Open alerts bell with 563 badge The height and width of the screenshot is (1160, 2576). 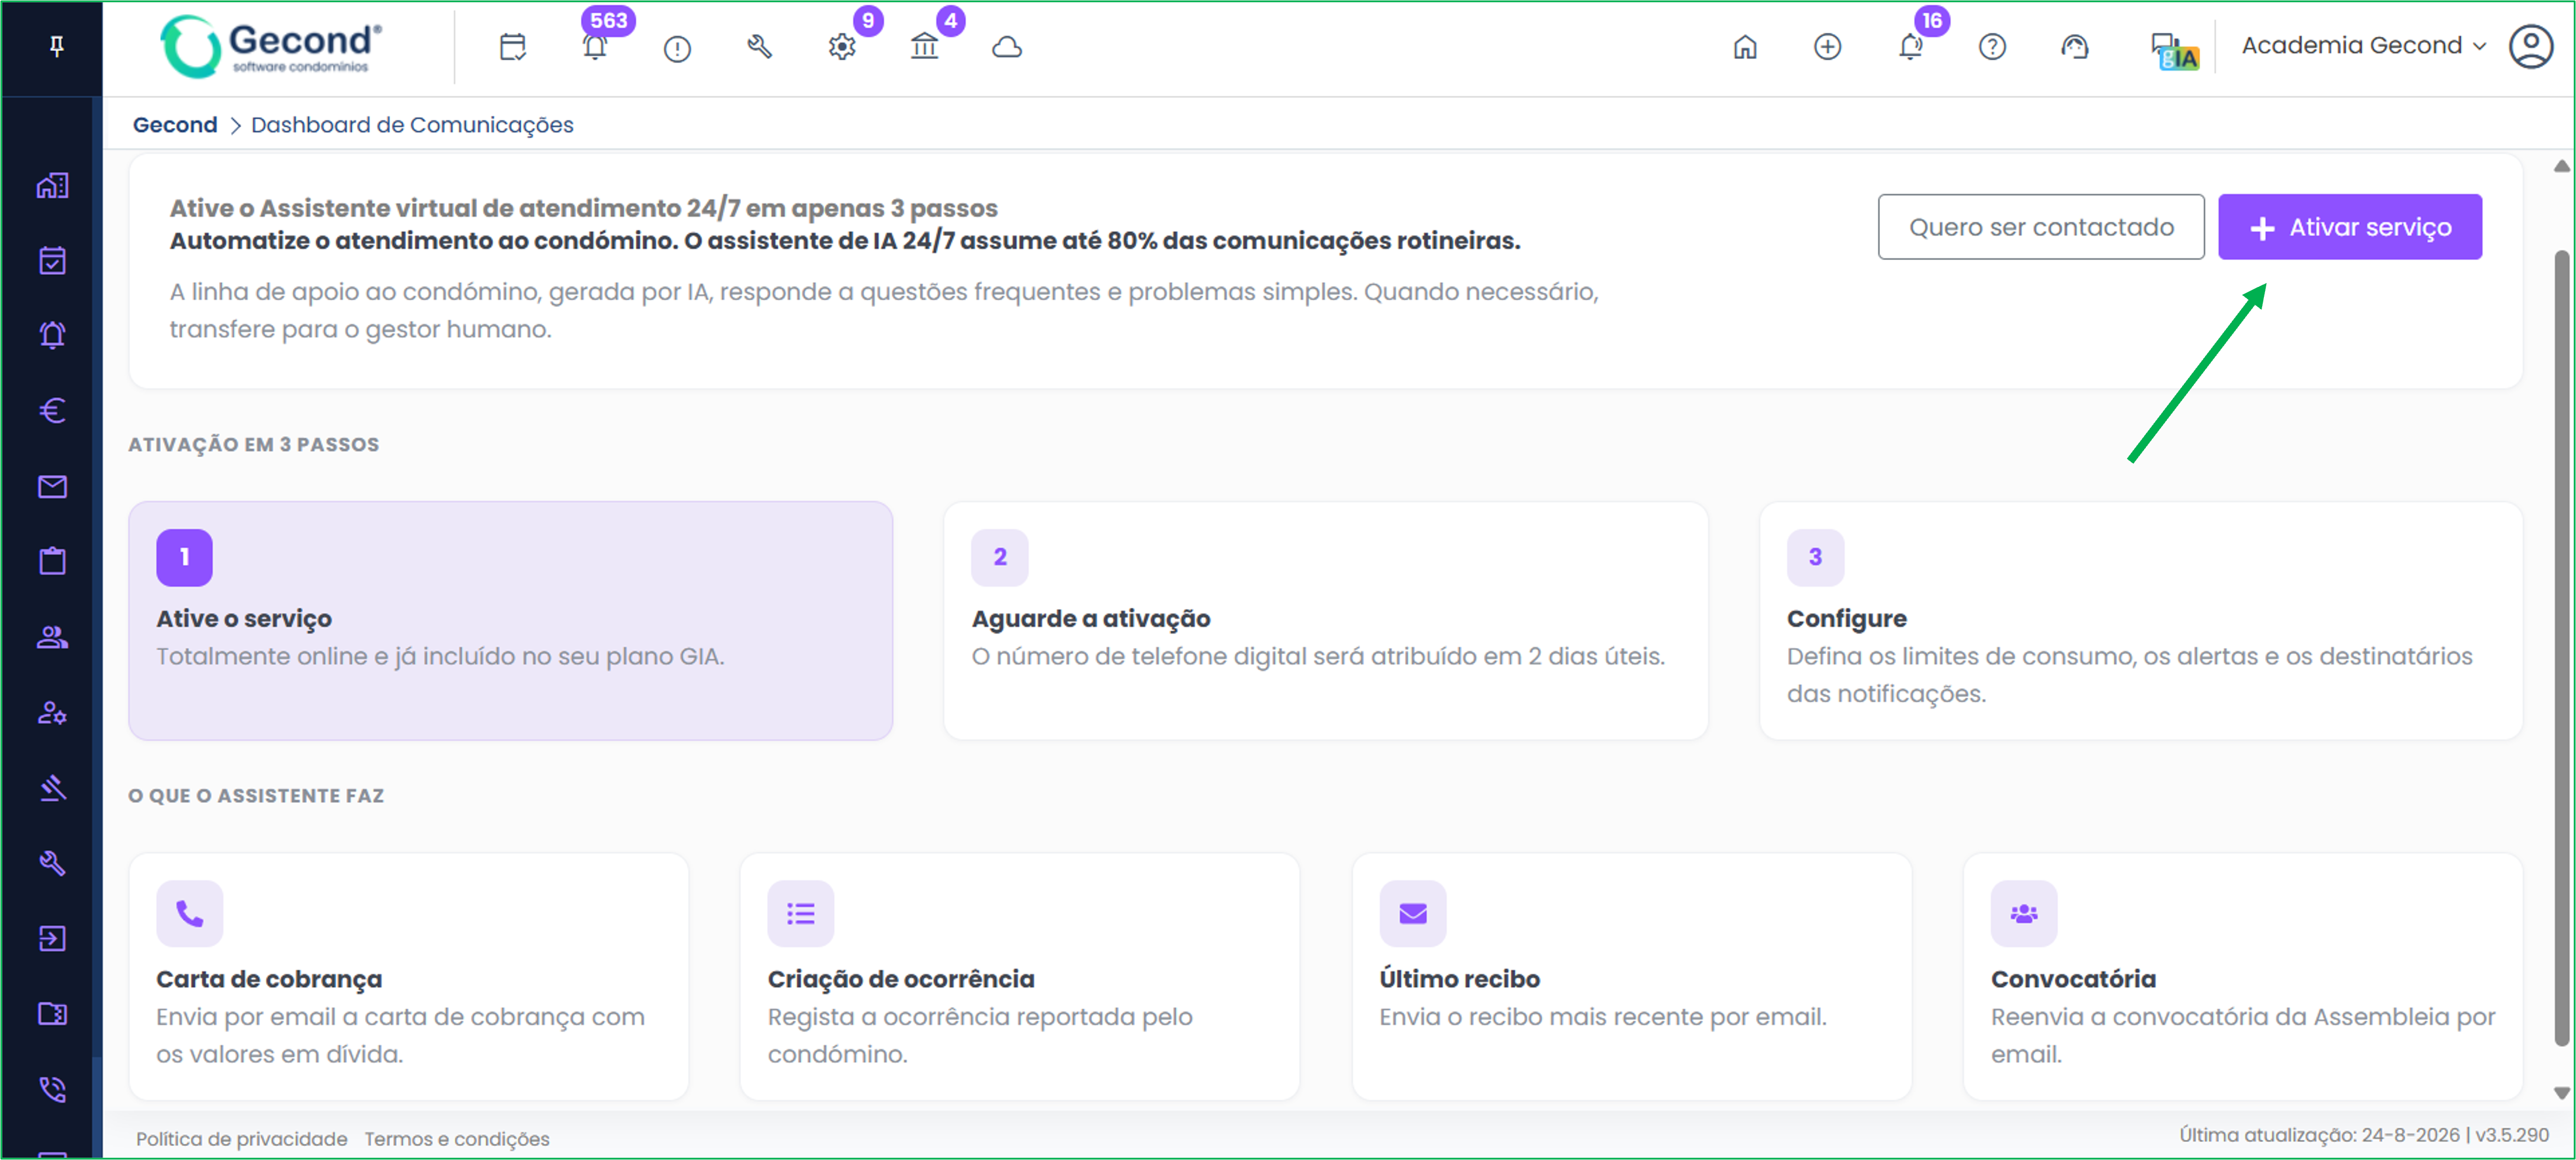(595, 47)
